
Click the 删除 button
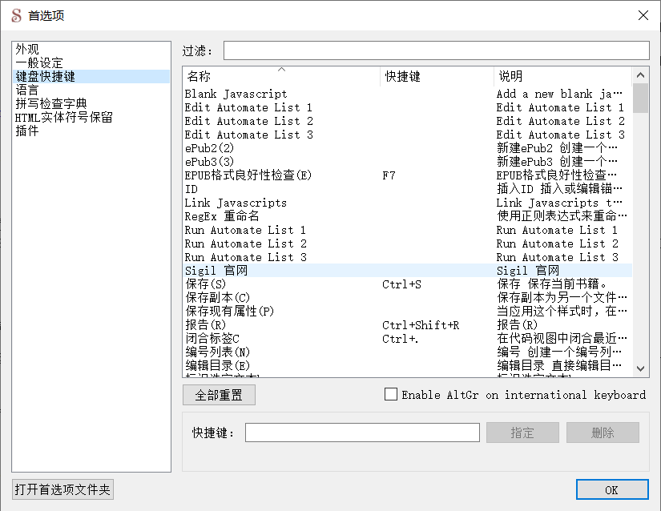pyautogui.click(x=602, y=432)
